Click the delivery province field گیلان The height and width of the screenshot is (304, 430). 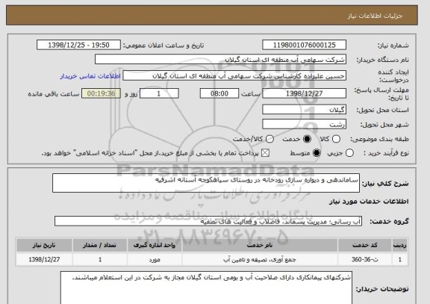click(x=304, y=110)
